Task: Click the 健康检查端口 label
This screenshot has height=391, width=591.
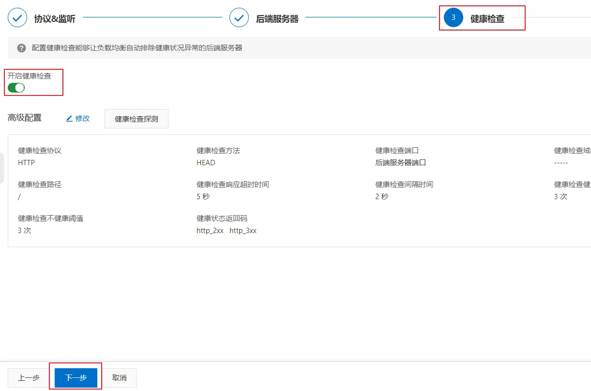Action: point(397,151)
